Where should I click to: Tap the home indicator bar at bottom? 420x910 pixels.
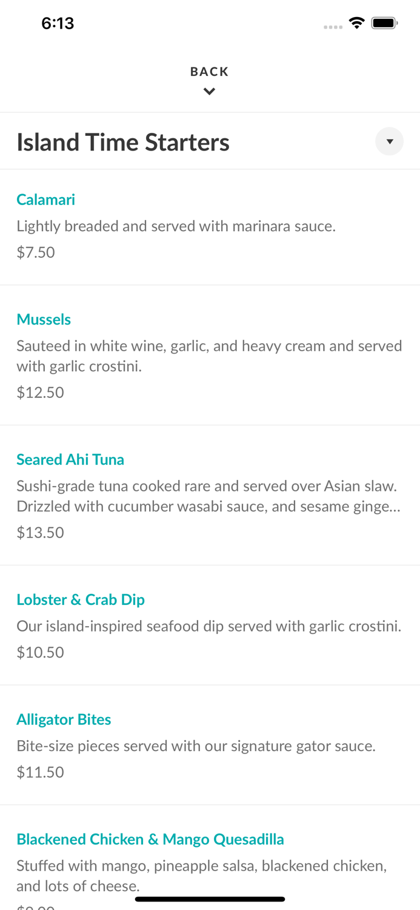tap(210, 900)
